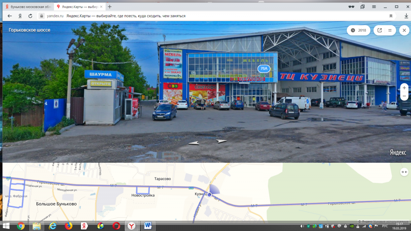Click the Yandex home Я button
The height and width of the screenshot is (231, 411).
click(20, 16)
